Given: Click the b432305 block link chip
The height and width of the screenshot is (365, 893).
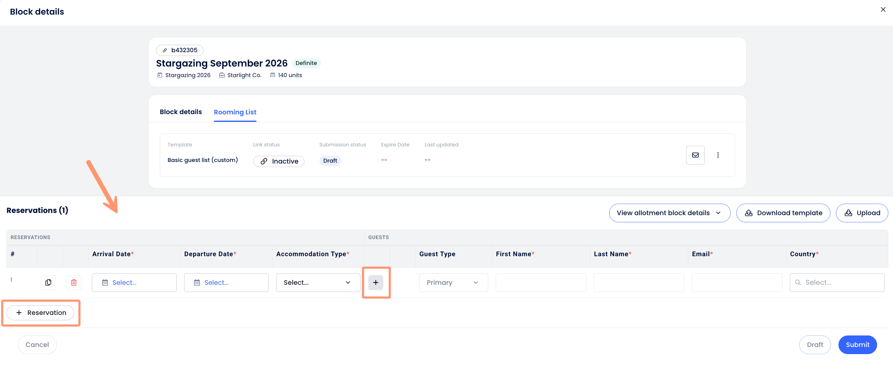Looking at the screenshot, I should coord(179,50).
